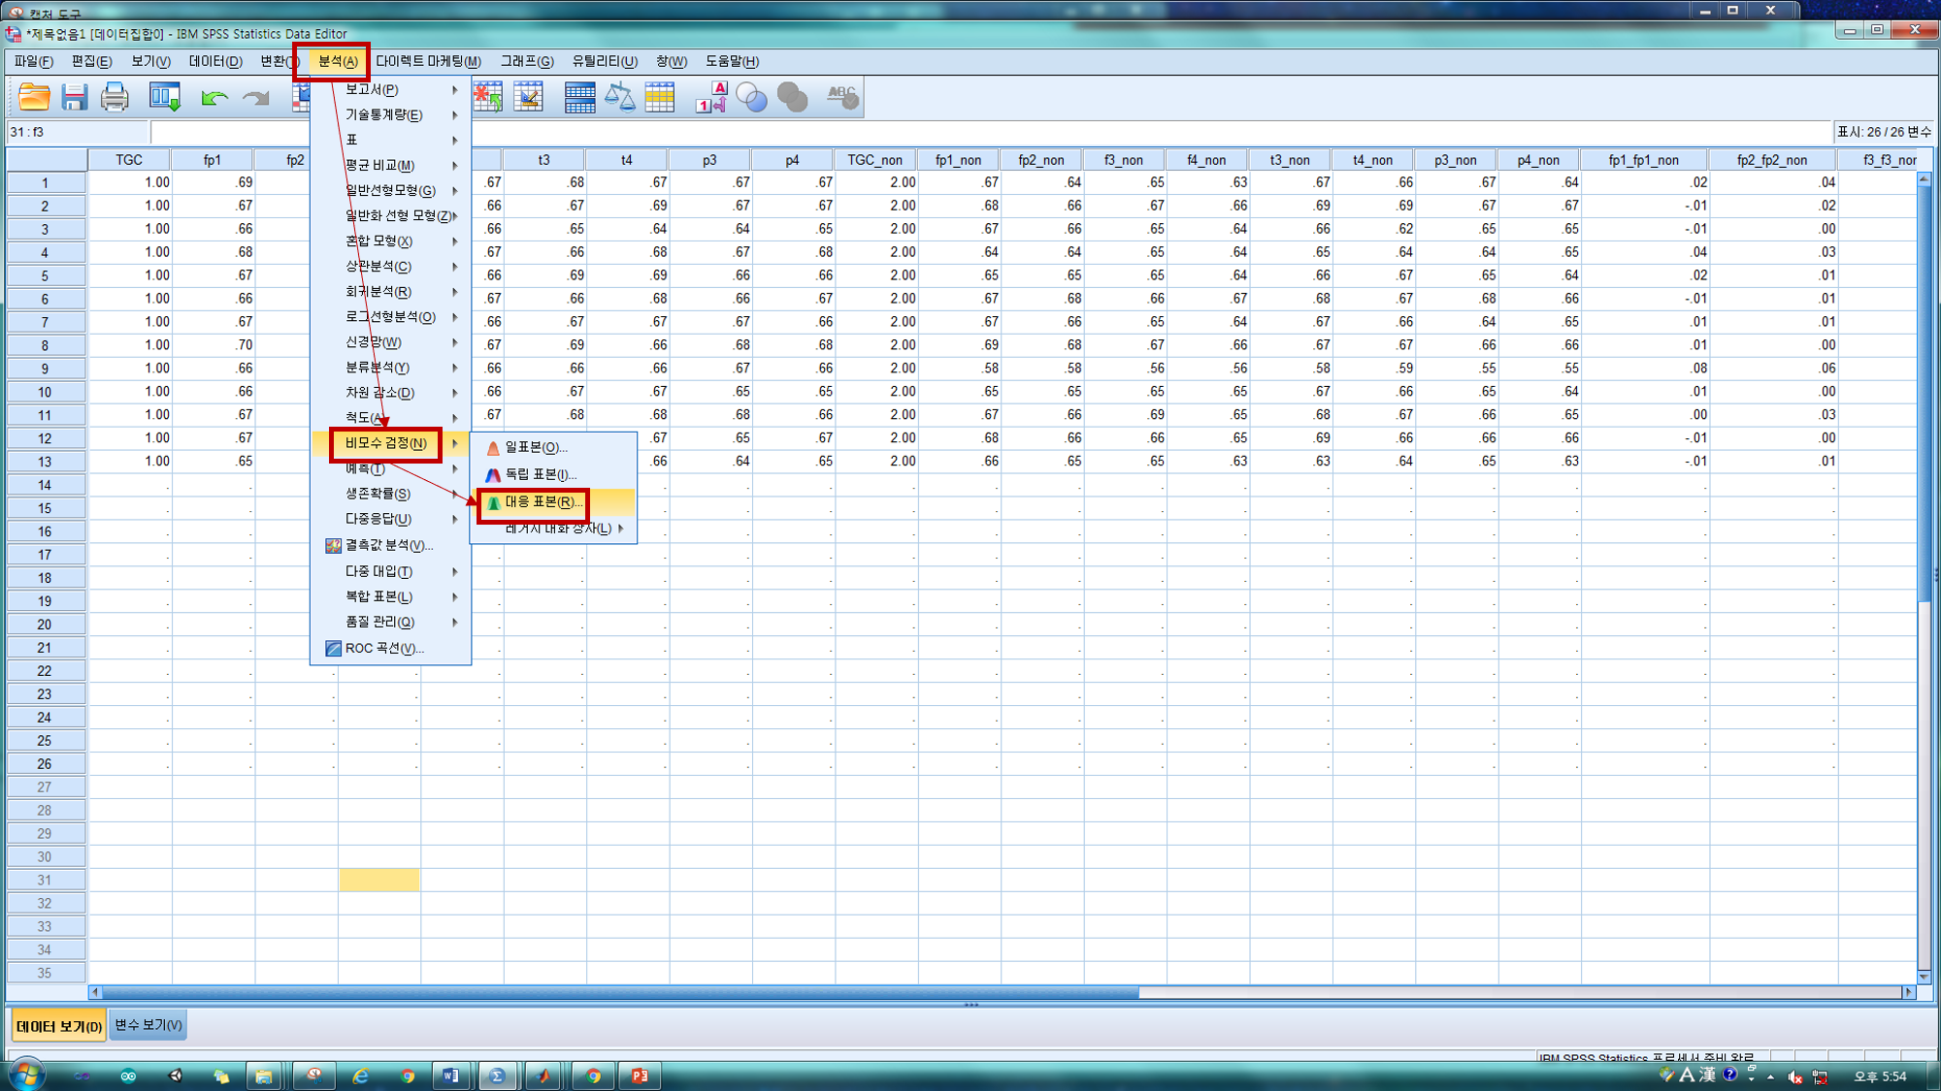
Task: Open 결측값 분석(V) entry
Action: (387, 545)
